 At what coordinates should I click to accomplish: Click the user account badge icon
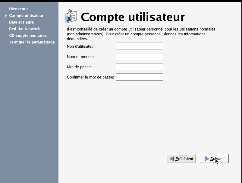coord(71,16)
